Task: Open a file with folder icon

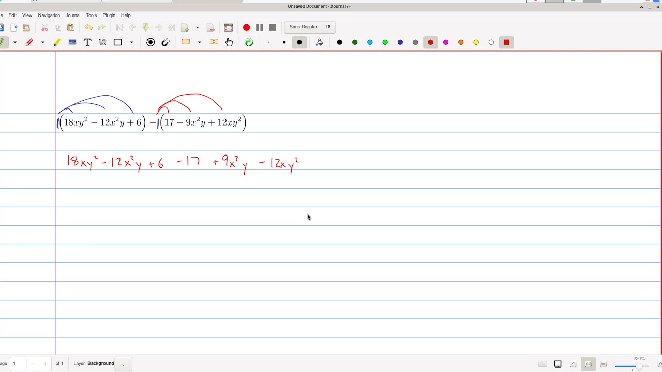Action: click(x=27, y=27)
